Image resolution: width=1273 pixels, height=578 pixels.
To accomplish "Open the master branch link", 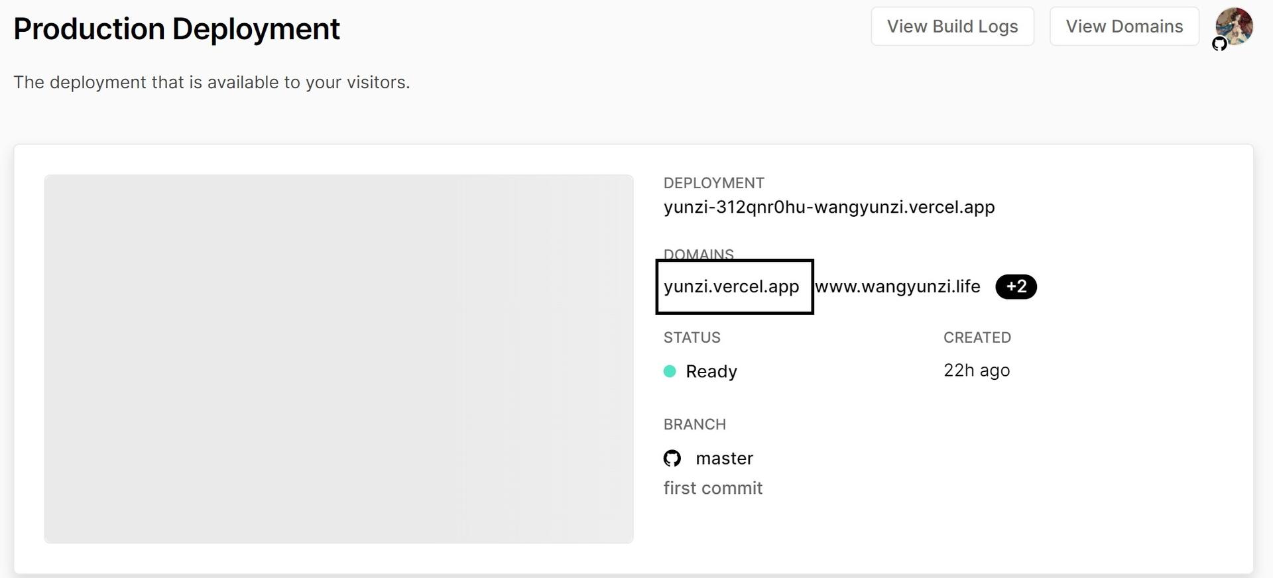I will point(724,458).
